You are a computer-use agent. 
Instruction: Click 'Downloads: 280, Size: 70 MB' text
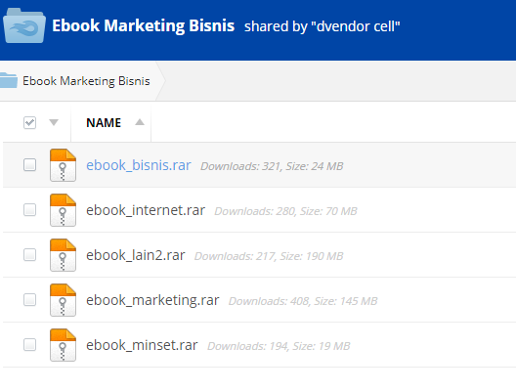pyautogui.click(x=285, y=211)
